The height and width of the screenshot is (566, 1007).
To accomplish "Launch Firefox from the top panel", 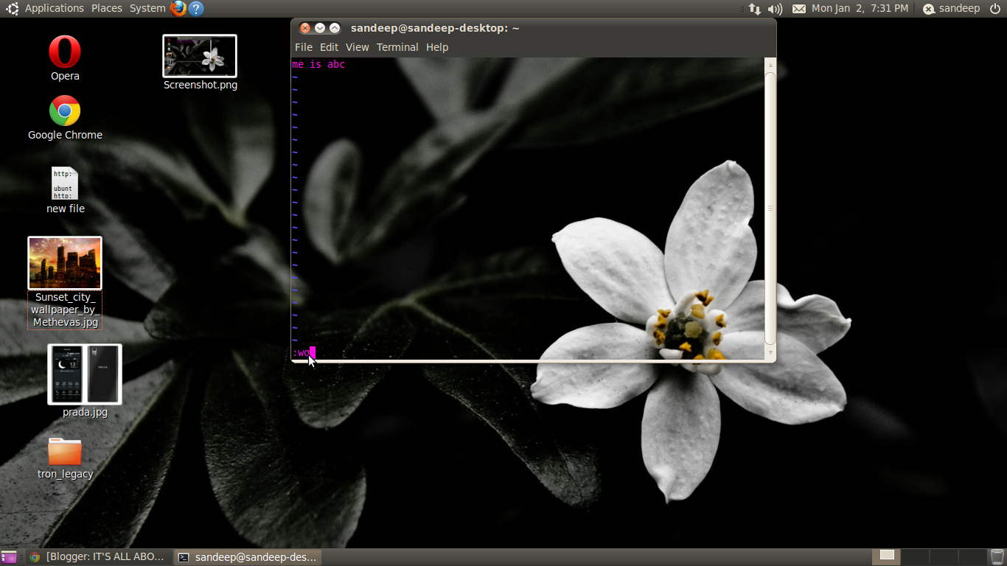I will 177,8.
